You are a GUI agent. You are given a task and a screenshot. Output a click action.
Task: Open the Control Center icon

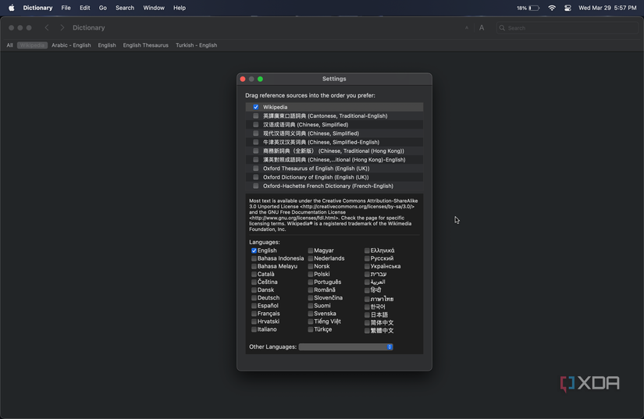point(568,8)
